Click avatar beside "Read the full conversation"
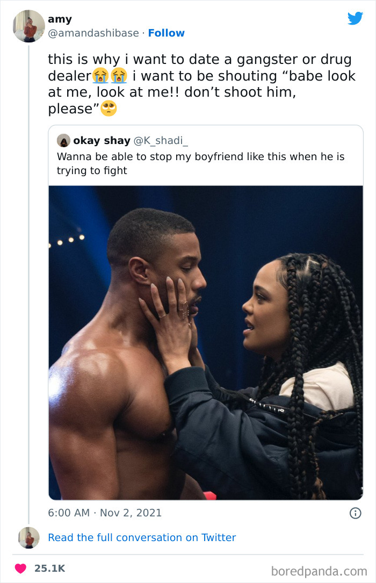Screen dimensions: 376x583 [29, 537]
